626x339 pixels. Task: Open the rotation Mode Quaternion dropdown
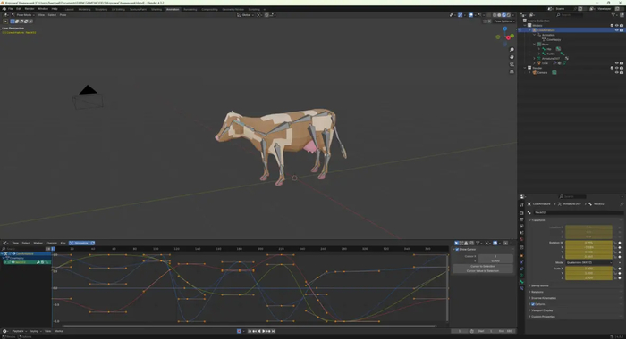coord(588,263)
